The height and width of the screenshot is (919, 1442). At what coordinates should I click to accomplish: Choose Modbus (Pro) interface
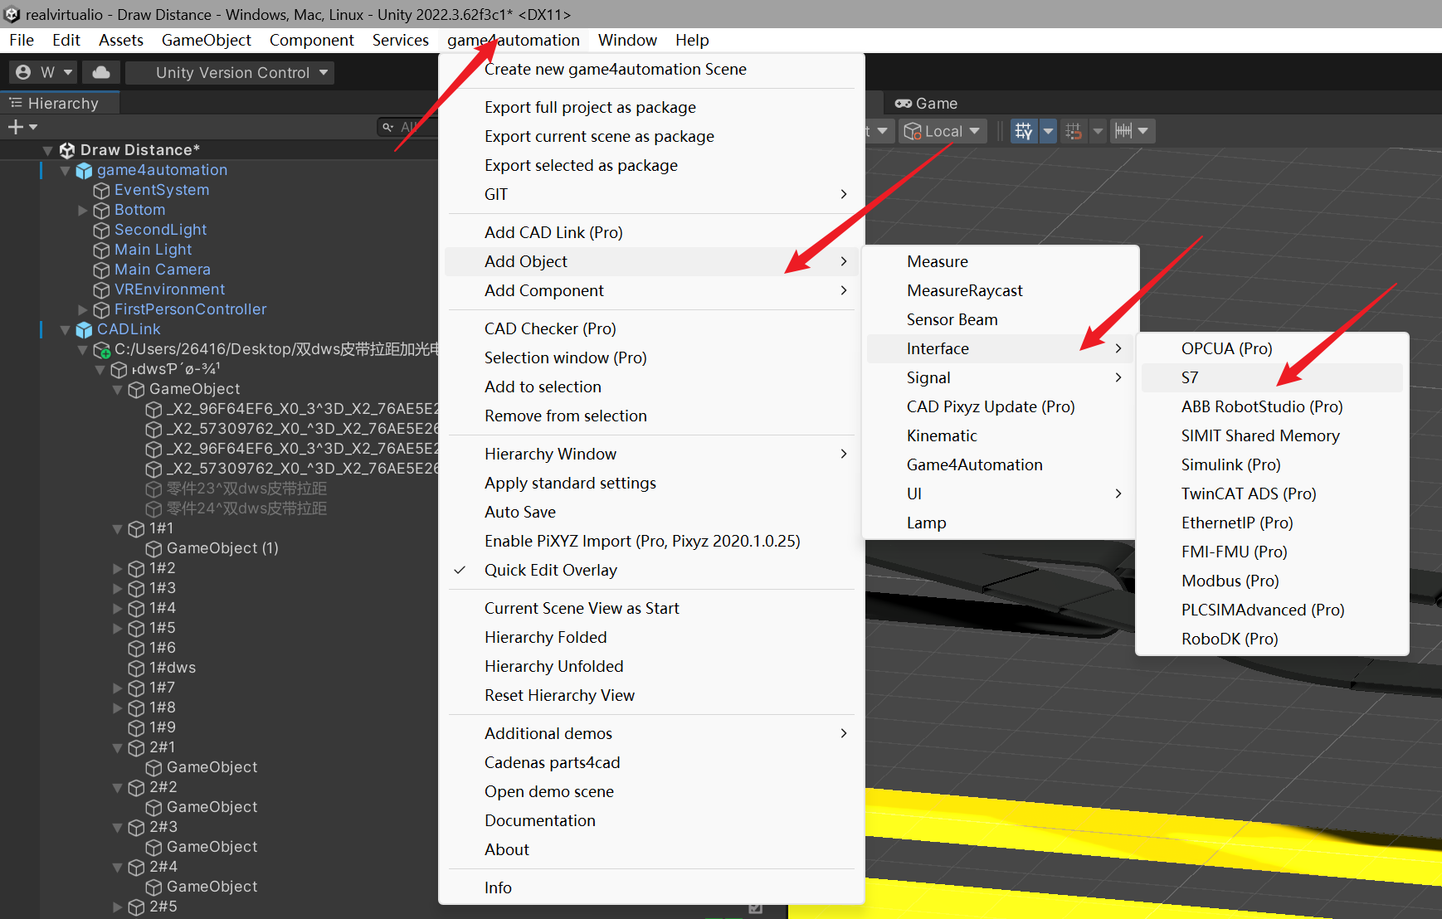(x=1272, y=581)
